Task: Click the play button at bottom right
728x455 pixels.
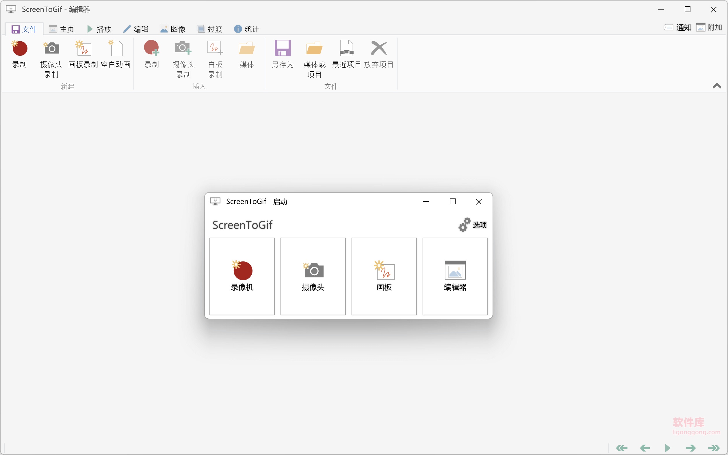Action: 668,448
